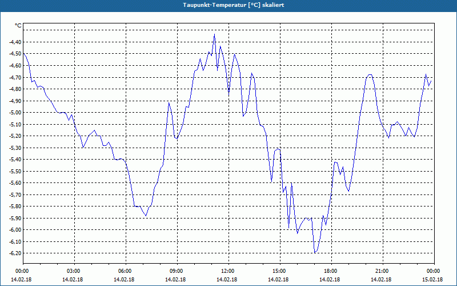Screen dimensions: 457x286
Task: Click the -4,70 y-axis label
Action: (15, 77)
